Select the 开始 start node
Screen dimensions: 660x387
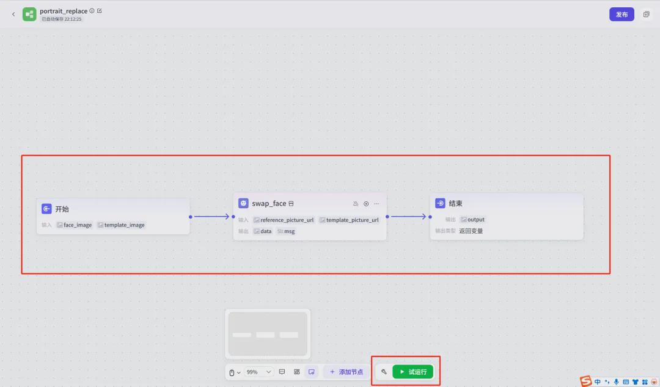(x=113, y=209)
